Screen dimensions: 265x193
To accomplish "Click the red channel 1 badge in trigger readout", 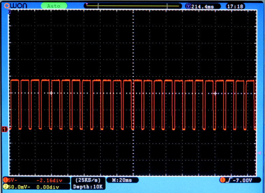I will click(x=222, y=180).
